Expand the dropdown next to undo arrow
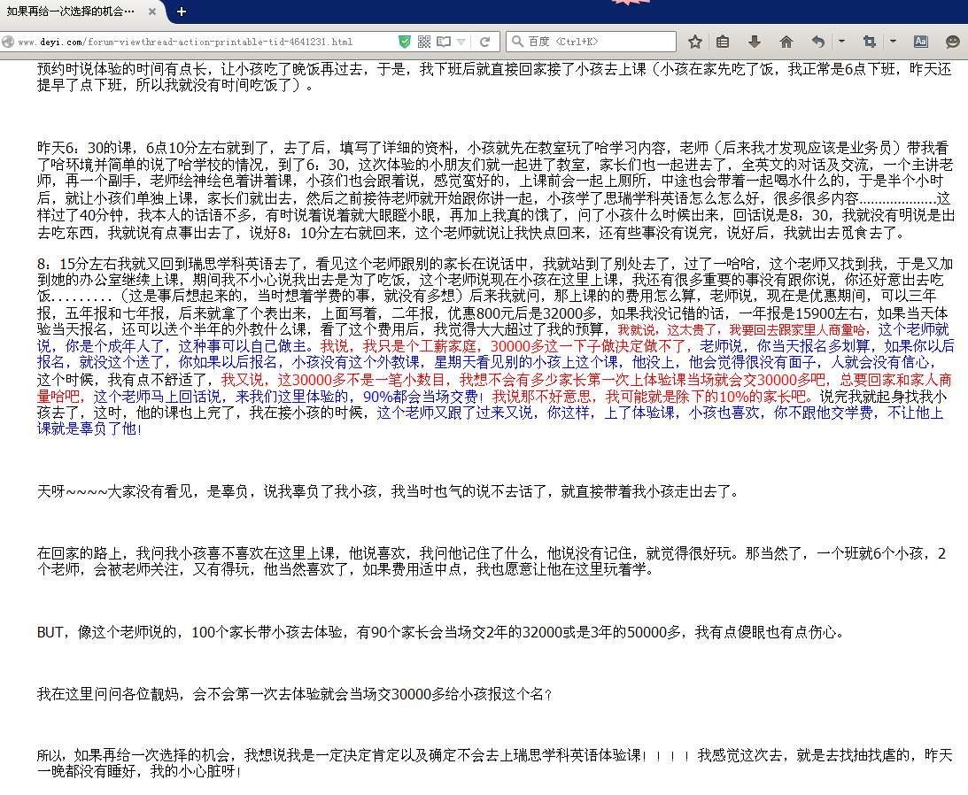The height and width of the screenshot is (795, 968). [841, 42]
